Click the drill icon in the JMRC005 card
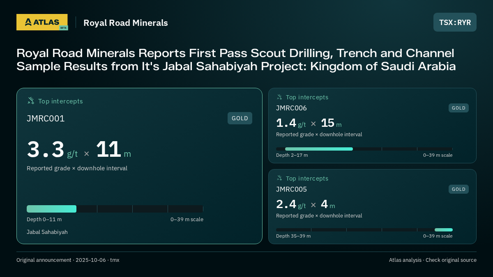Viewport: 493px width, 277px height. 279,178
